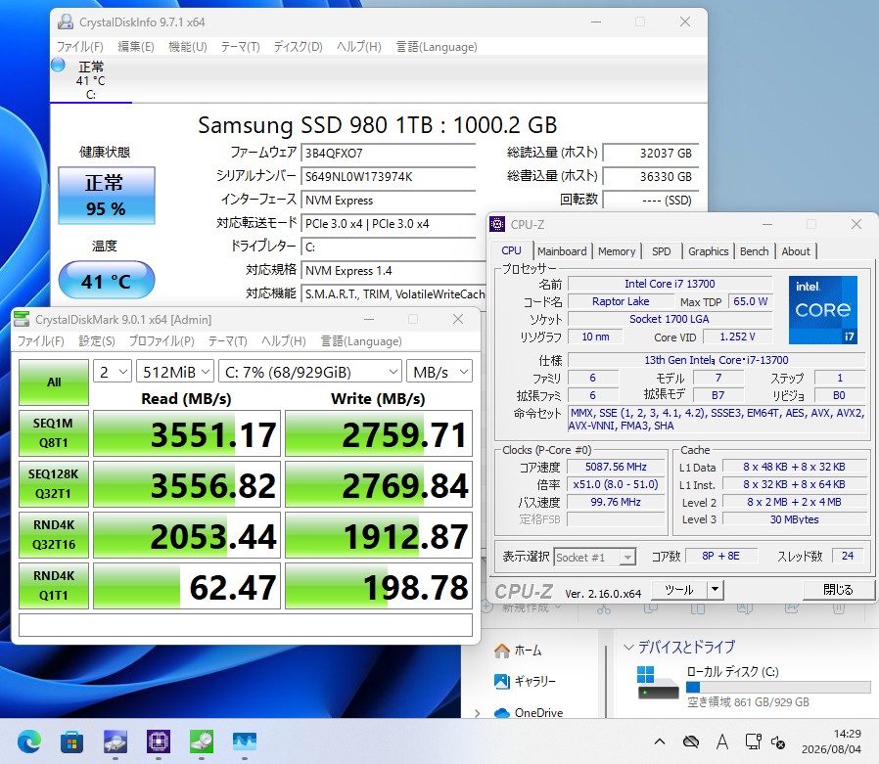Click the CPU-Z tools button
Viewport: 879px width, 764px height.
click(679, 589)
